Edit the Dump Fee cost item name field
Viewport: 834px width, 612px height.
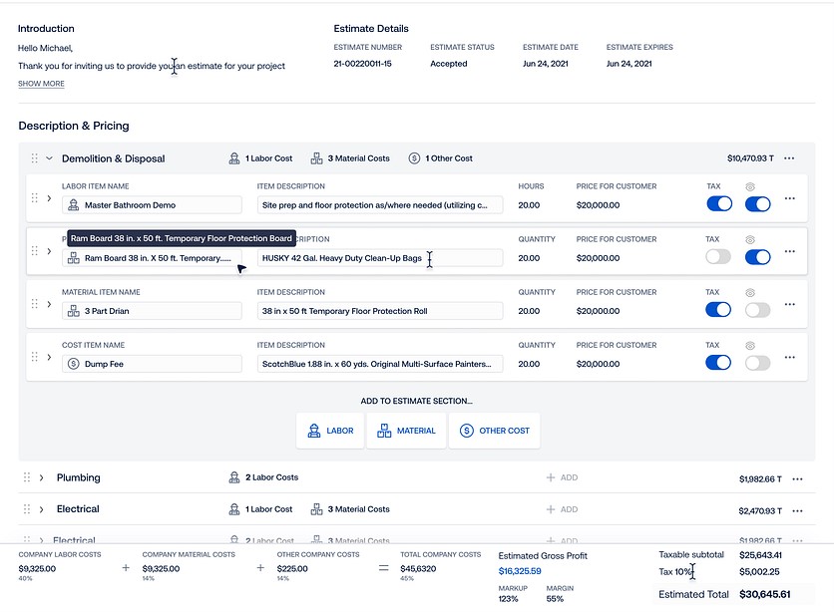click(x=160, y=364)
